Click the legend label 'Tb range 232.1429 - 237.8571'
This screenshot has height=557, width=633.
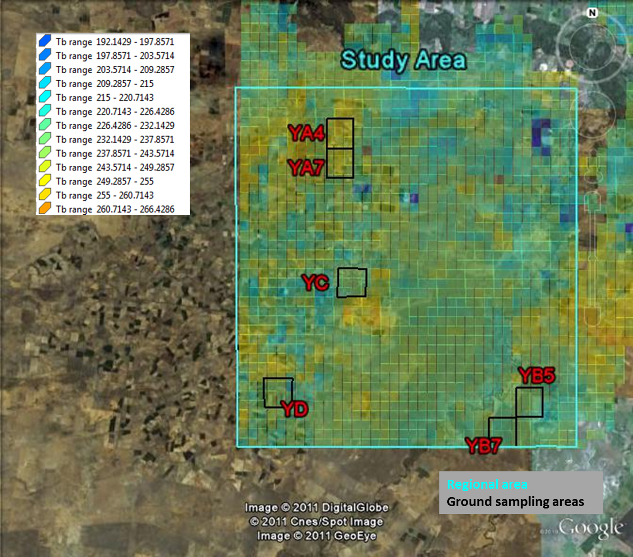pos(115,140)
